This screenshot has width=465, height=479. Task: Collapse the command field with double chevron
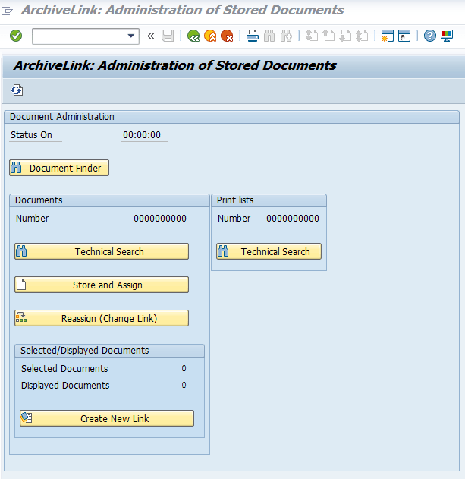click(x=150, y=36)
